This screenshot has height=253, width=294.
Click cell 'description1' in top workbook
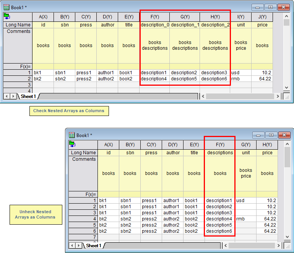click(x=155, y=73)
